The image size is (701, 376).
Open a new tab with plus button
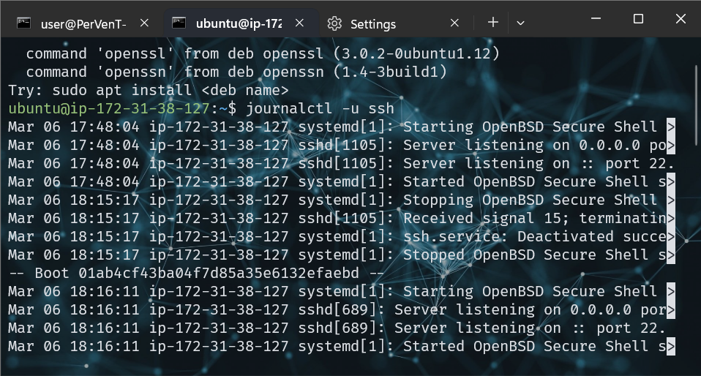(493, 23)
